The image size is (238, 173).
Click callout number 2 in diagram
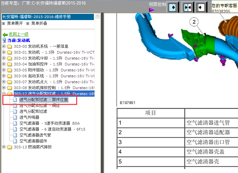coord(194,22)
